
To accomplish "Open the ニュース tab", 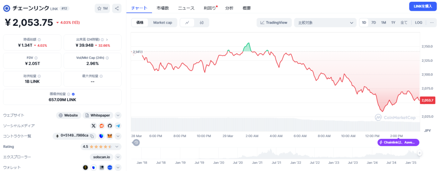I will point(186,8).
